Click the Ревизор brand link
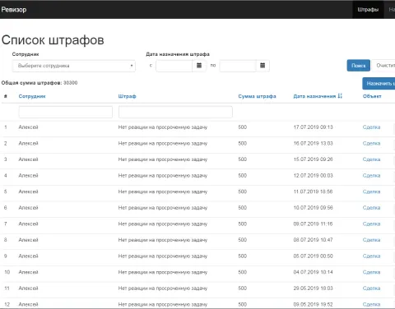Image resolution: width=395 pixels, height=309 pixels. click(14, 10)
